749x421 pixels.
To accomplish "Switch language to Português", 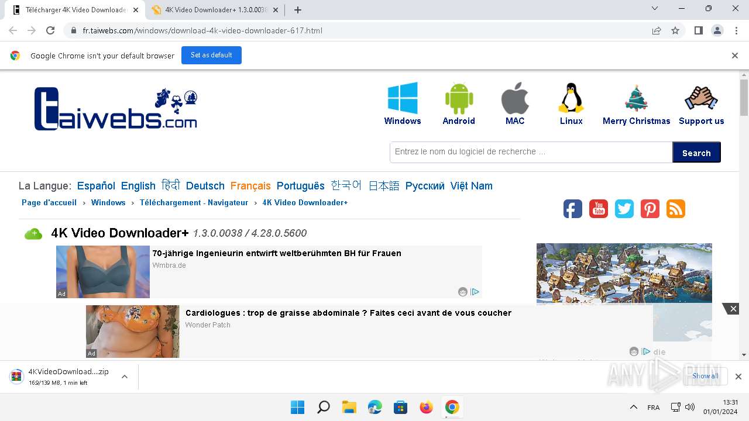I will click(x=301, y=186).
